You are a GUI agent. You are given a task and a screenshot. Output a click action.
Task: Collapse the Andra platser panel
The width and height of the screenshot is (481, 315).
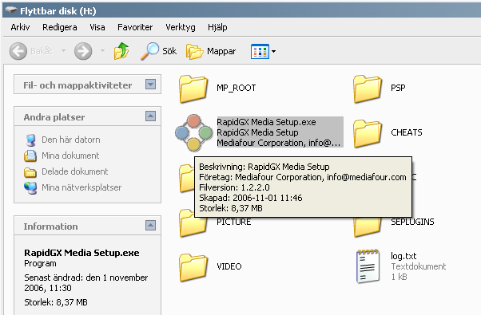(x=150, y=116)
